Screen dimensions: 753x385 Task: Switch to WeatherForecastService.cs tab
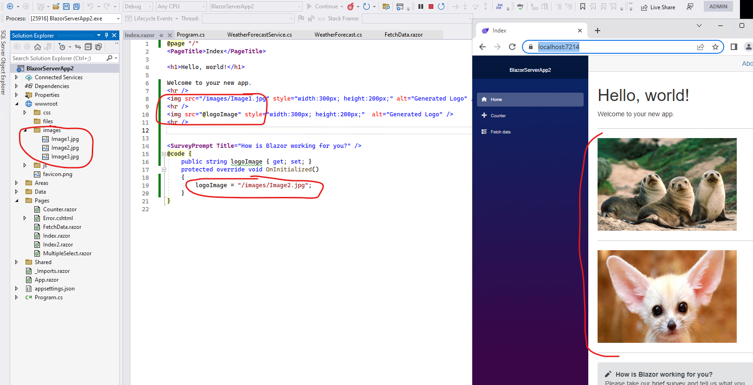coord(259,35)
